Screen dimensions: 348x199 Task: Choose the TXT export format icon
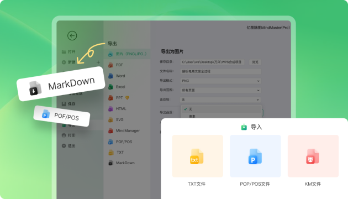coord(110,153)
